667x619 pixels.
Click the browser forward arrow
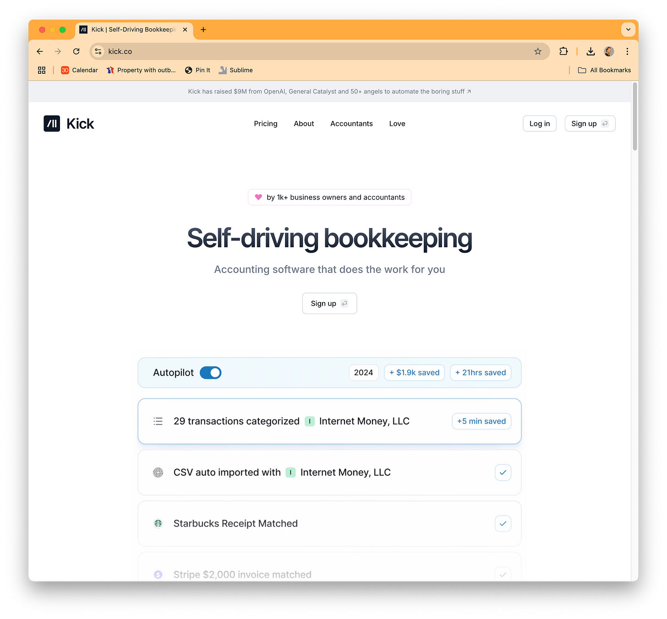[58, 51]
